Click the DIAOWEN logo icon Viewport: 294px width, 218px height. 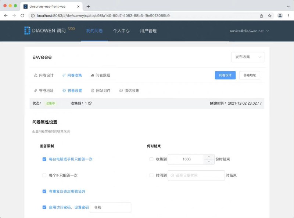(x=28, y=30)
